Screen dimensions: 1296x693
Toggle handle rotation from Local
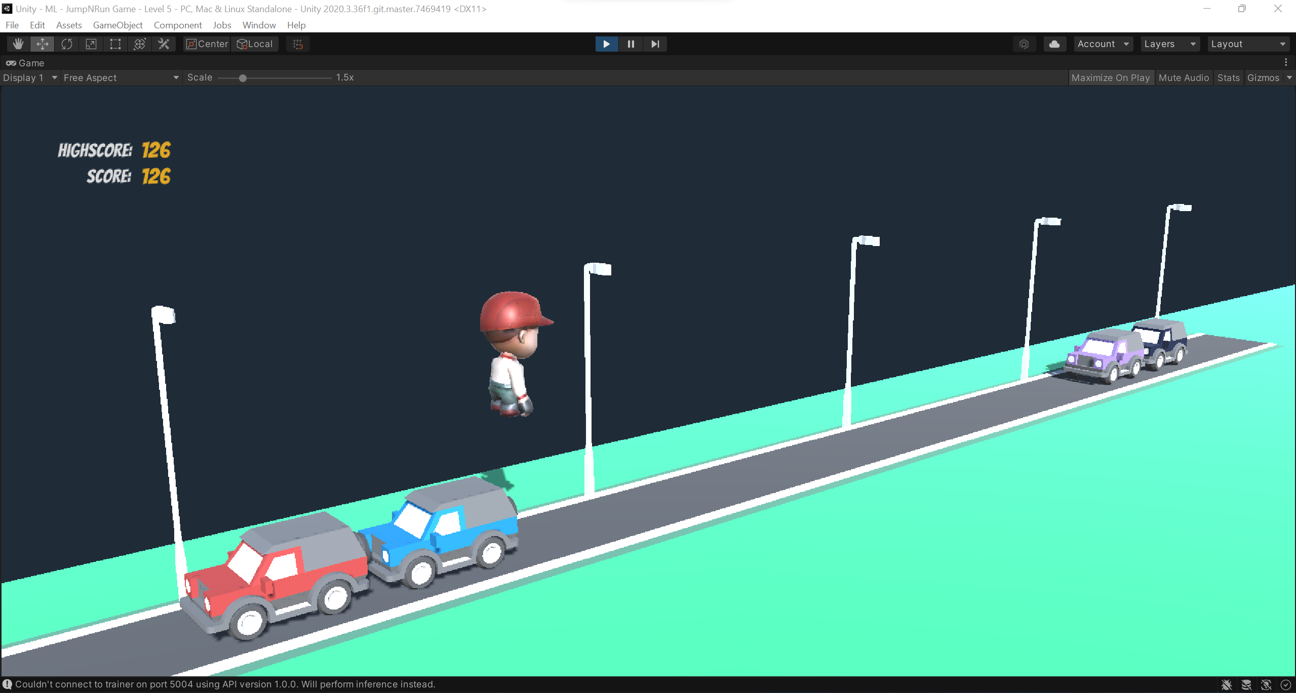[x=255, y=44]
